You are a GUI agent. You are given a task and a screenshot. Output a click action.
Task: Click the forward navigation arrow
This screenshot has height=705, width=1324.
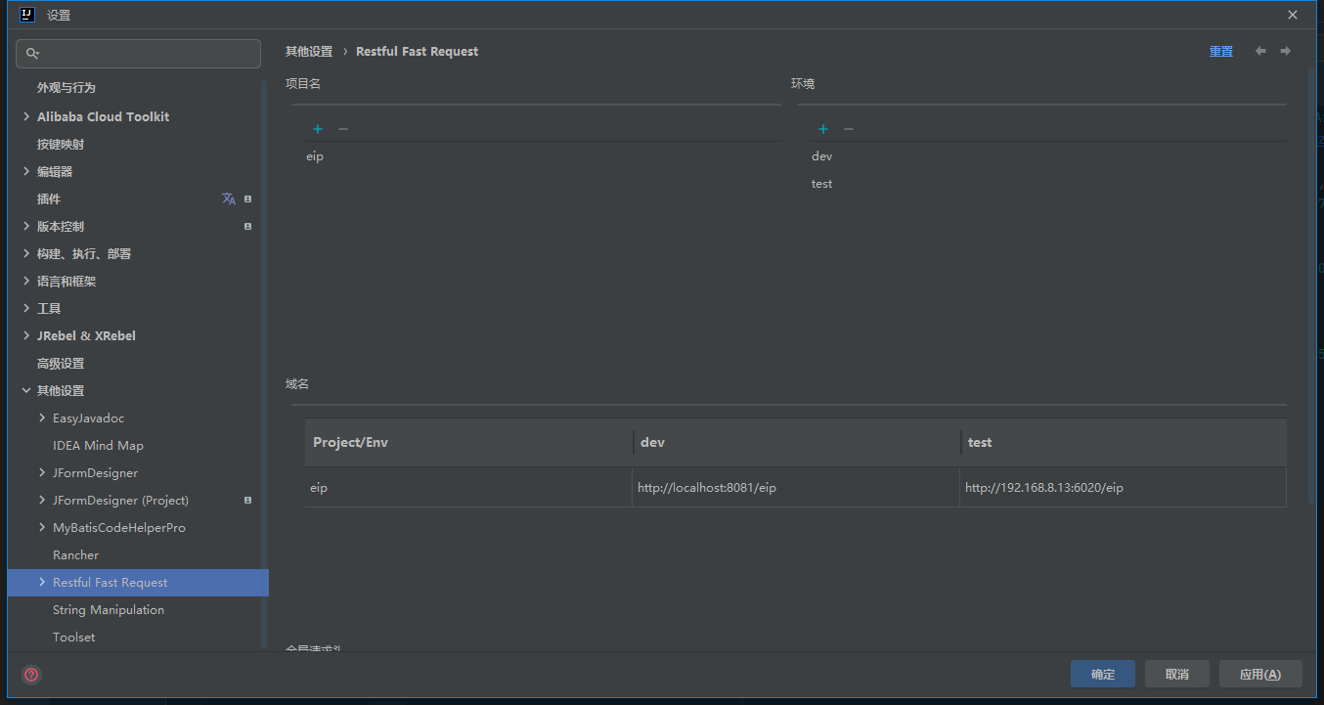(x=1286, y=51)
